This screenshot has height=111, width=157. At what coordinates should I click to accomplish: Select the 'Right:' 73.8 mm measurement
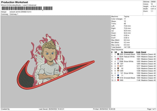(127, 28)
